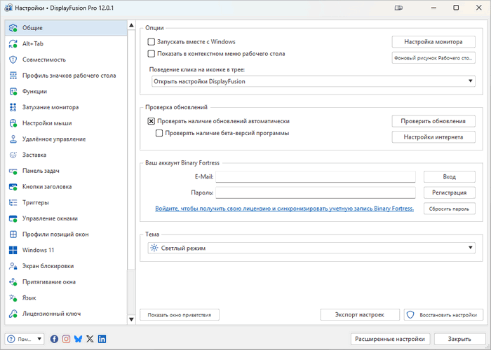
Task: Click the Instagram icon
Action: 66,339
